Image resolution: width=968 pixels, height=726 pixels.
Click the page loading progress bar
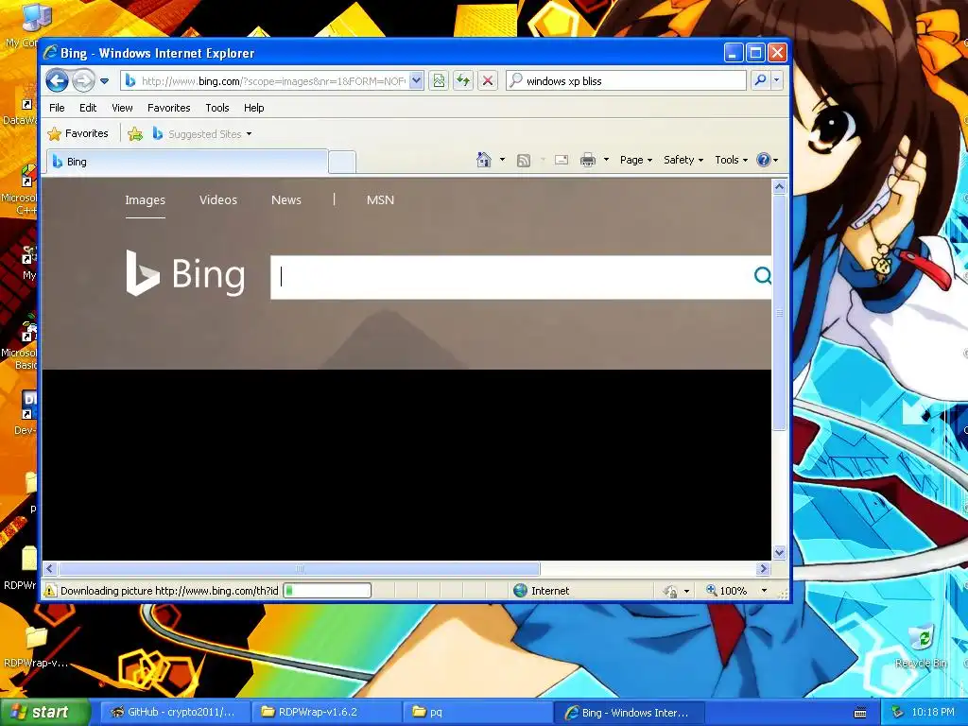click(327, 591)
